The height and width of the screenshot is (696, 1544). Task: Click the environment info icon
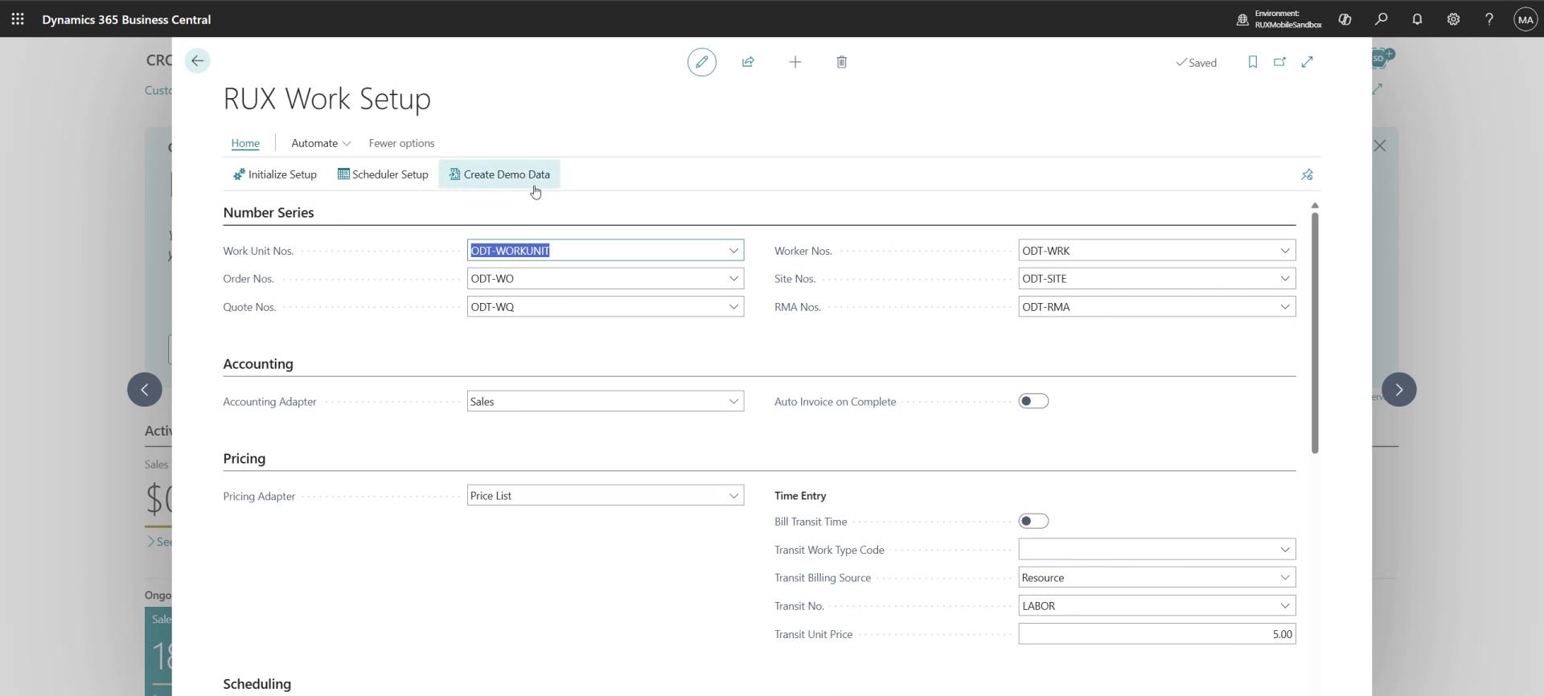pos(1242,19)
